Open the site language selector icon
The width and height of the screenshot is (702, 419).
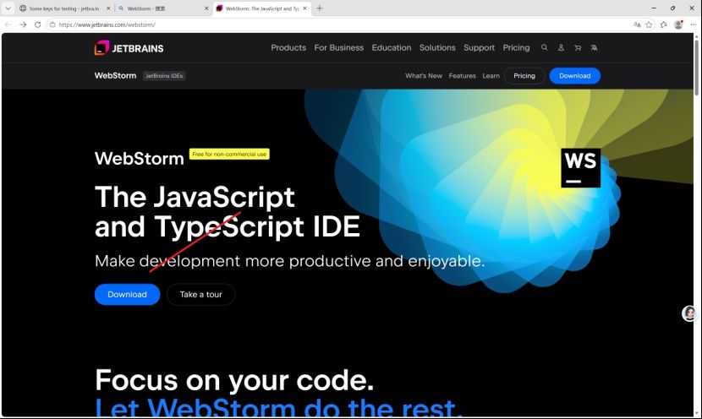(x=594, y=47)
